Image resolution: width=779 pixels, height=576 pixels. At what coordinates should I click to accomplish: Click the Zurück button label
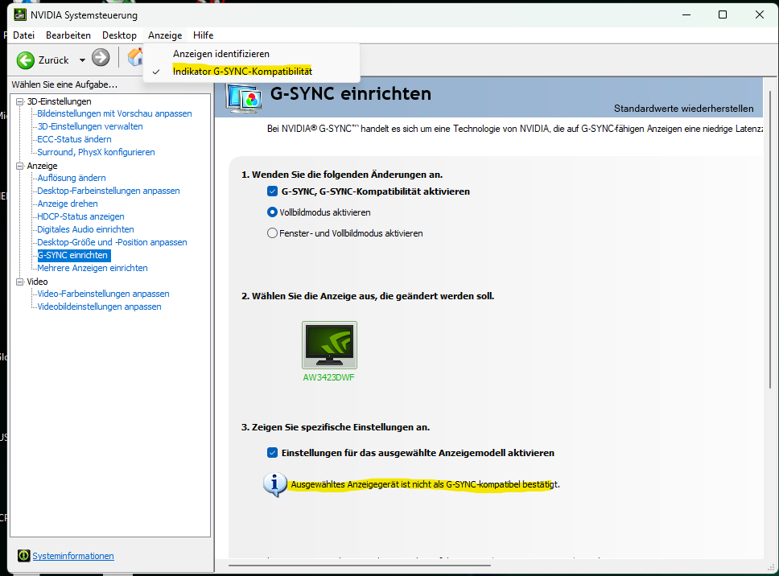pyautogui.click(x=54, y=60)
